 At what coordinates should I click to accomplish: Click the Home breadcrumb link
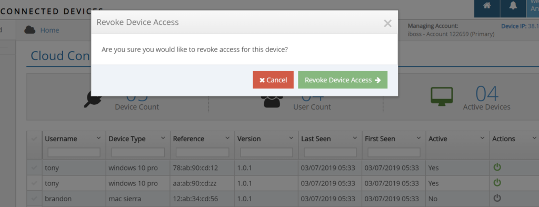click(x=49, y=30)
